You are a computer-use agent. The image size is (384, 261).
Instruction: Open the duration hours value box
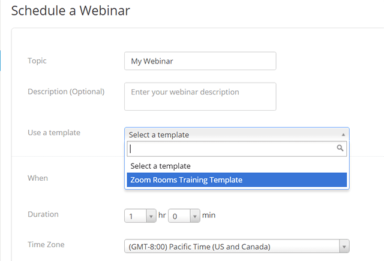tap(134, 216)
